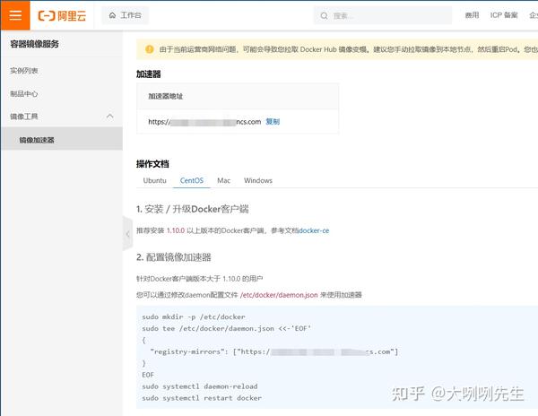
Task: Collapse the 镜像工具 section chevron
Action: [109, 117]
